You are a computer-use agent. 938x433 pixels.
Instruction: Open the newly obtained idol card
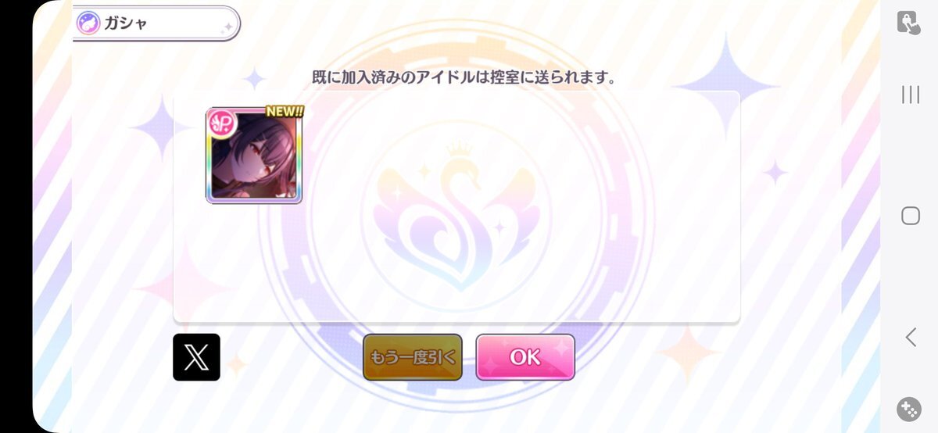pos(254,156)
